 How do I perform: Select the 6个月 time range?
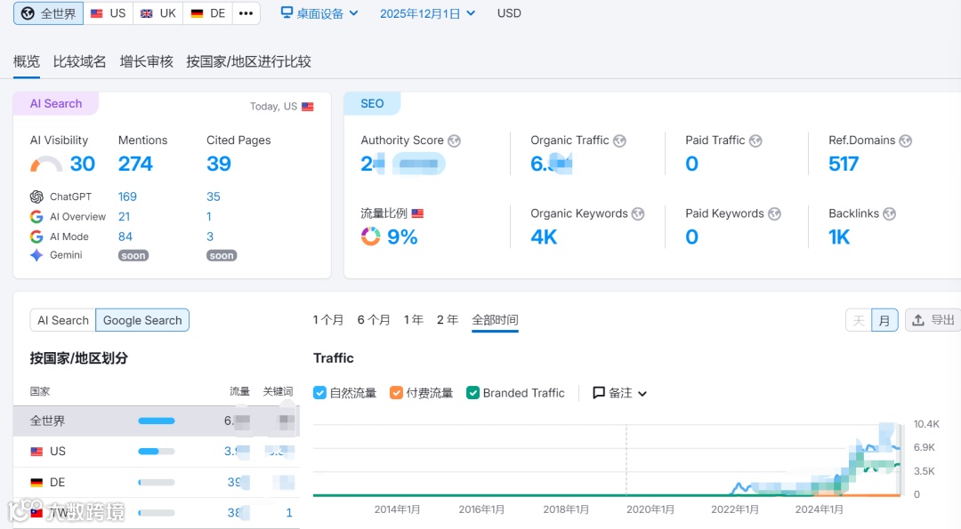[374, 320]
